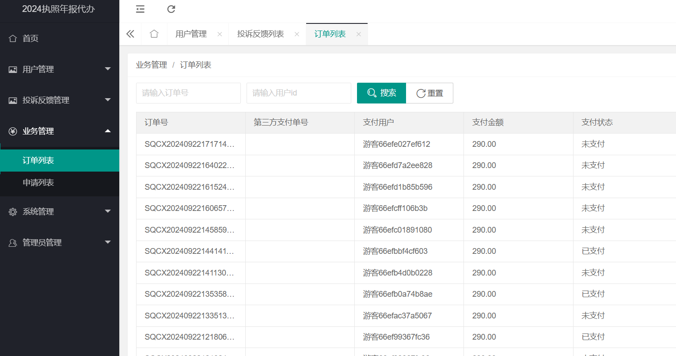
Task: Click the double-left arrow tab scroll icon
Action: point(130,34)
